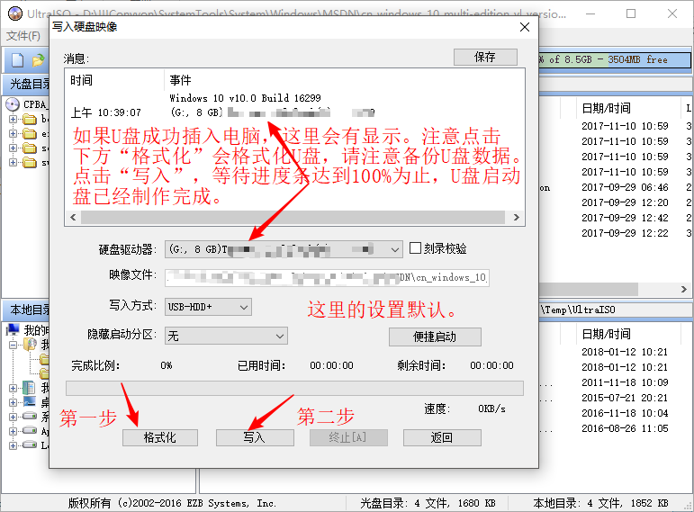This screenshot has height=512, width=694.
Task: Click the message list left scroll arrow
Action: [x=73, y=217]
